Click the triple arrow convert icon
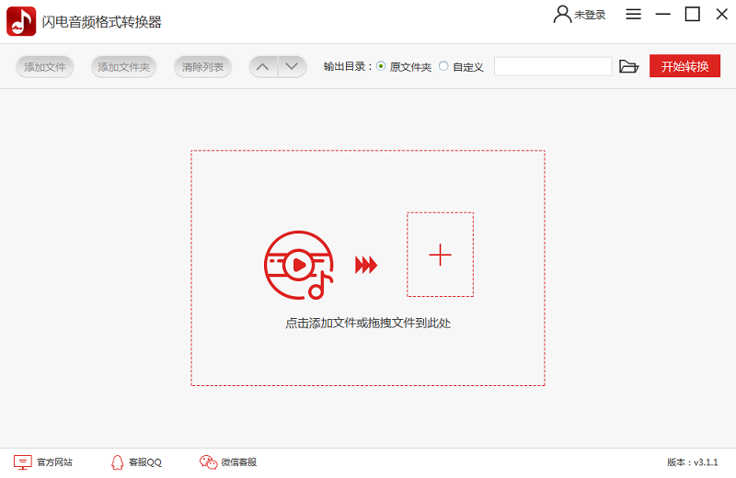The height and width of the screenshot is (478, 736). point(366,265)
